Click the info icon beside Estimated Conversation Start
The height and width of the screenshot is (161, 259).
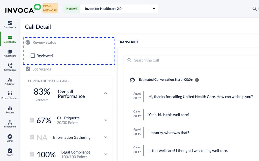click(x=197, y=80)
